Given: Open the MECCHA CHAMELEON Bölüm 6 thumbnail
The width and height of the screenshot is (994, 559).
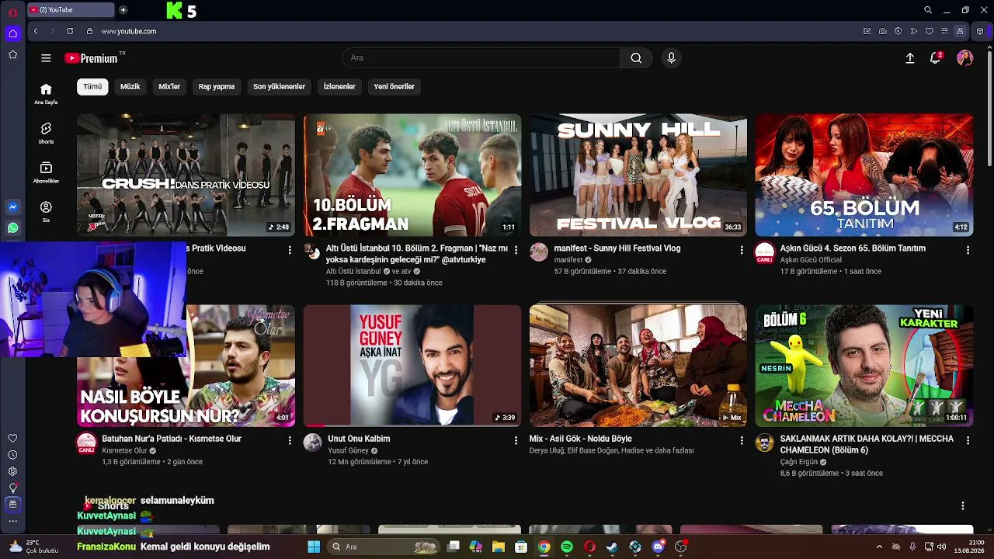Looking at the screenshot, I should [864, 366].
